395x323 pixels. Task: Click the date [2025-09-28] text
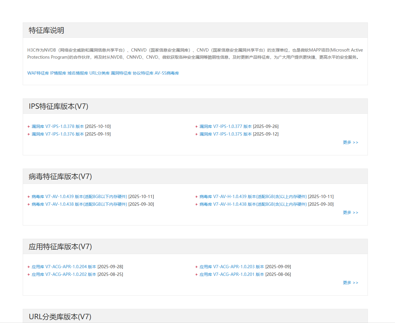click(110, 267)
